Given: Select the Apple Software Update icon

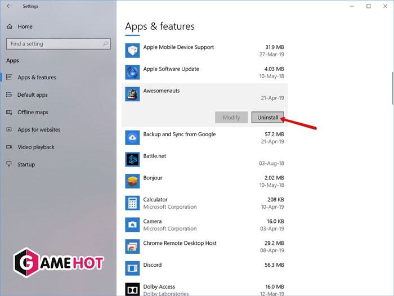Looking at the screenshot, I should click(132, 73).
